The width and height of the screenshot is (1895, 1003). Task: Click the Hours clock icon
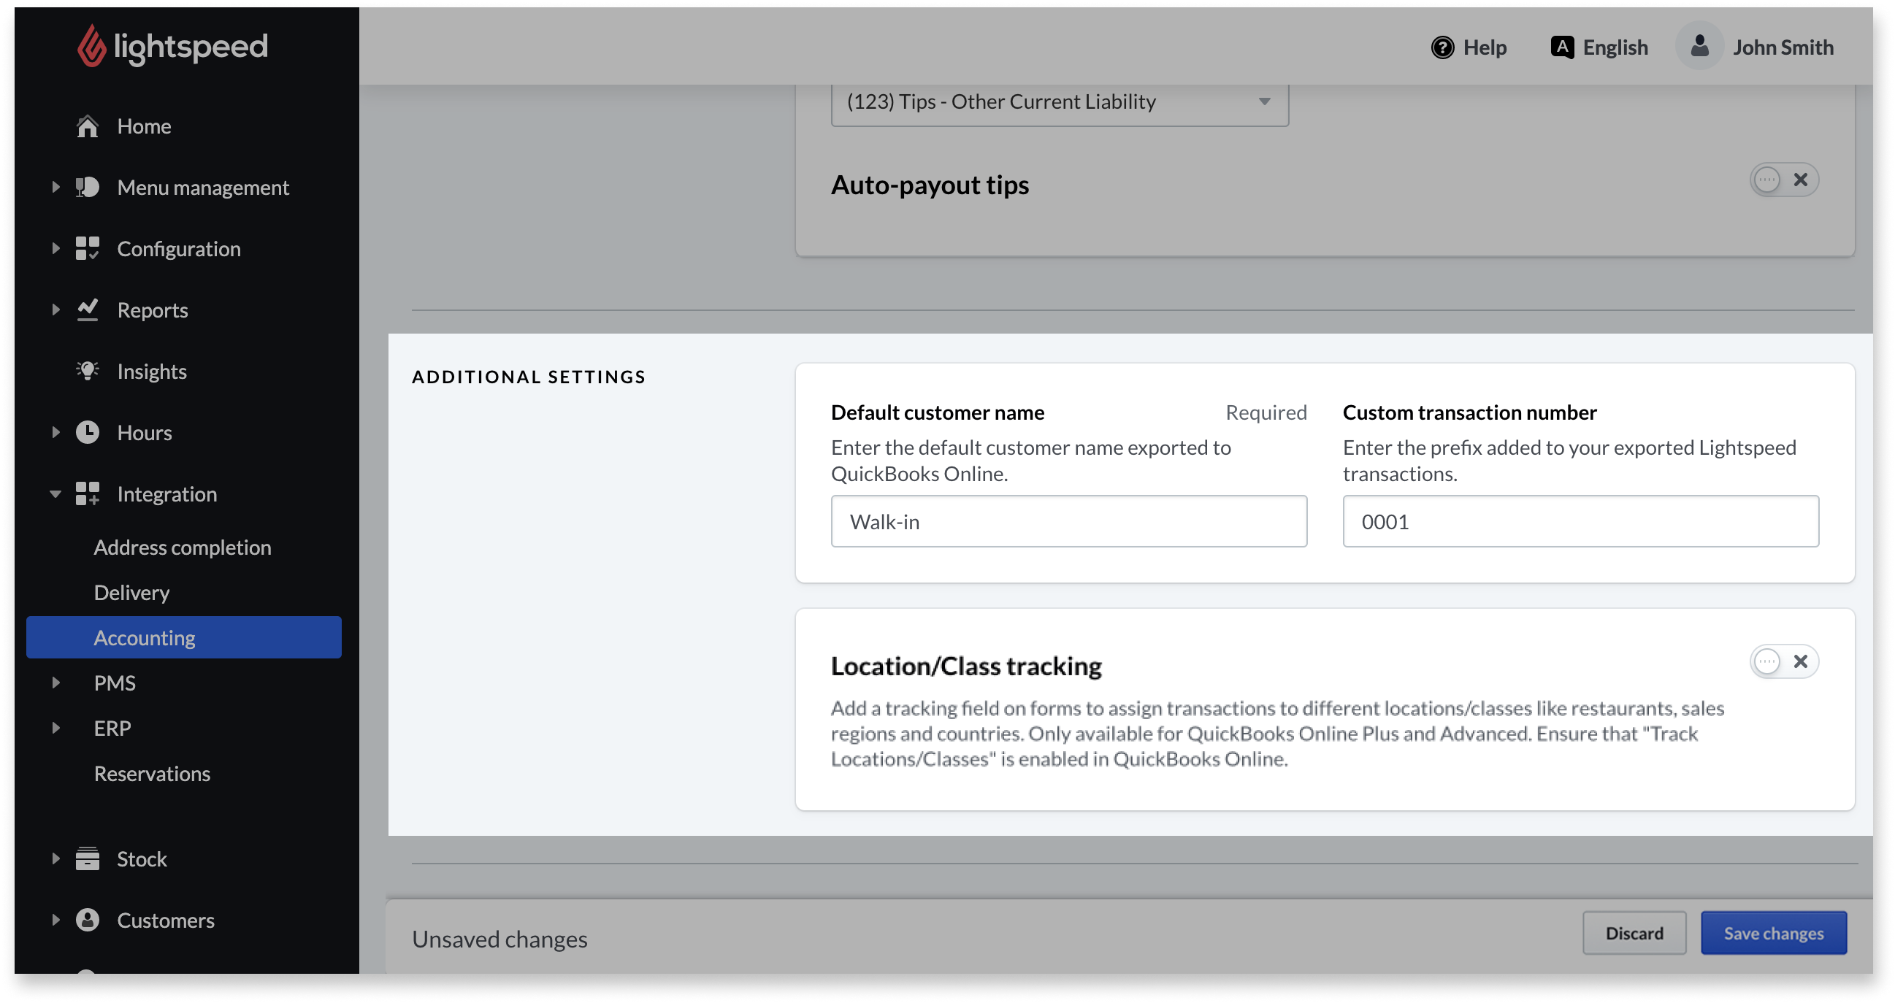pos(88,432)
